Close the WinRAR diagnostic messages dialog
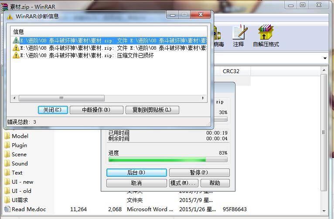 coord(201,14)
